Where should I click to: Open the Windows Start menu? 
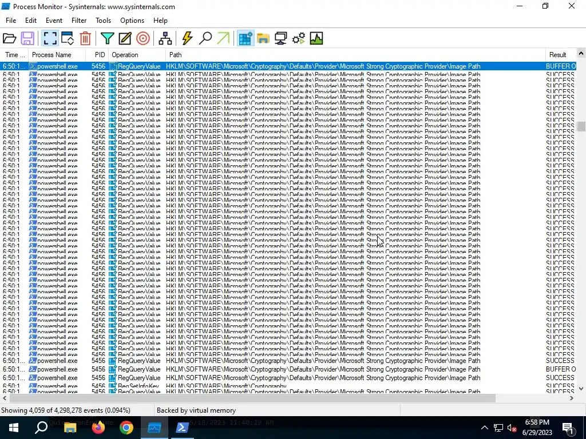(14, 428)
